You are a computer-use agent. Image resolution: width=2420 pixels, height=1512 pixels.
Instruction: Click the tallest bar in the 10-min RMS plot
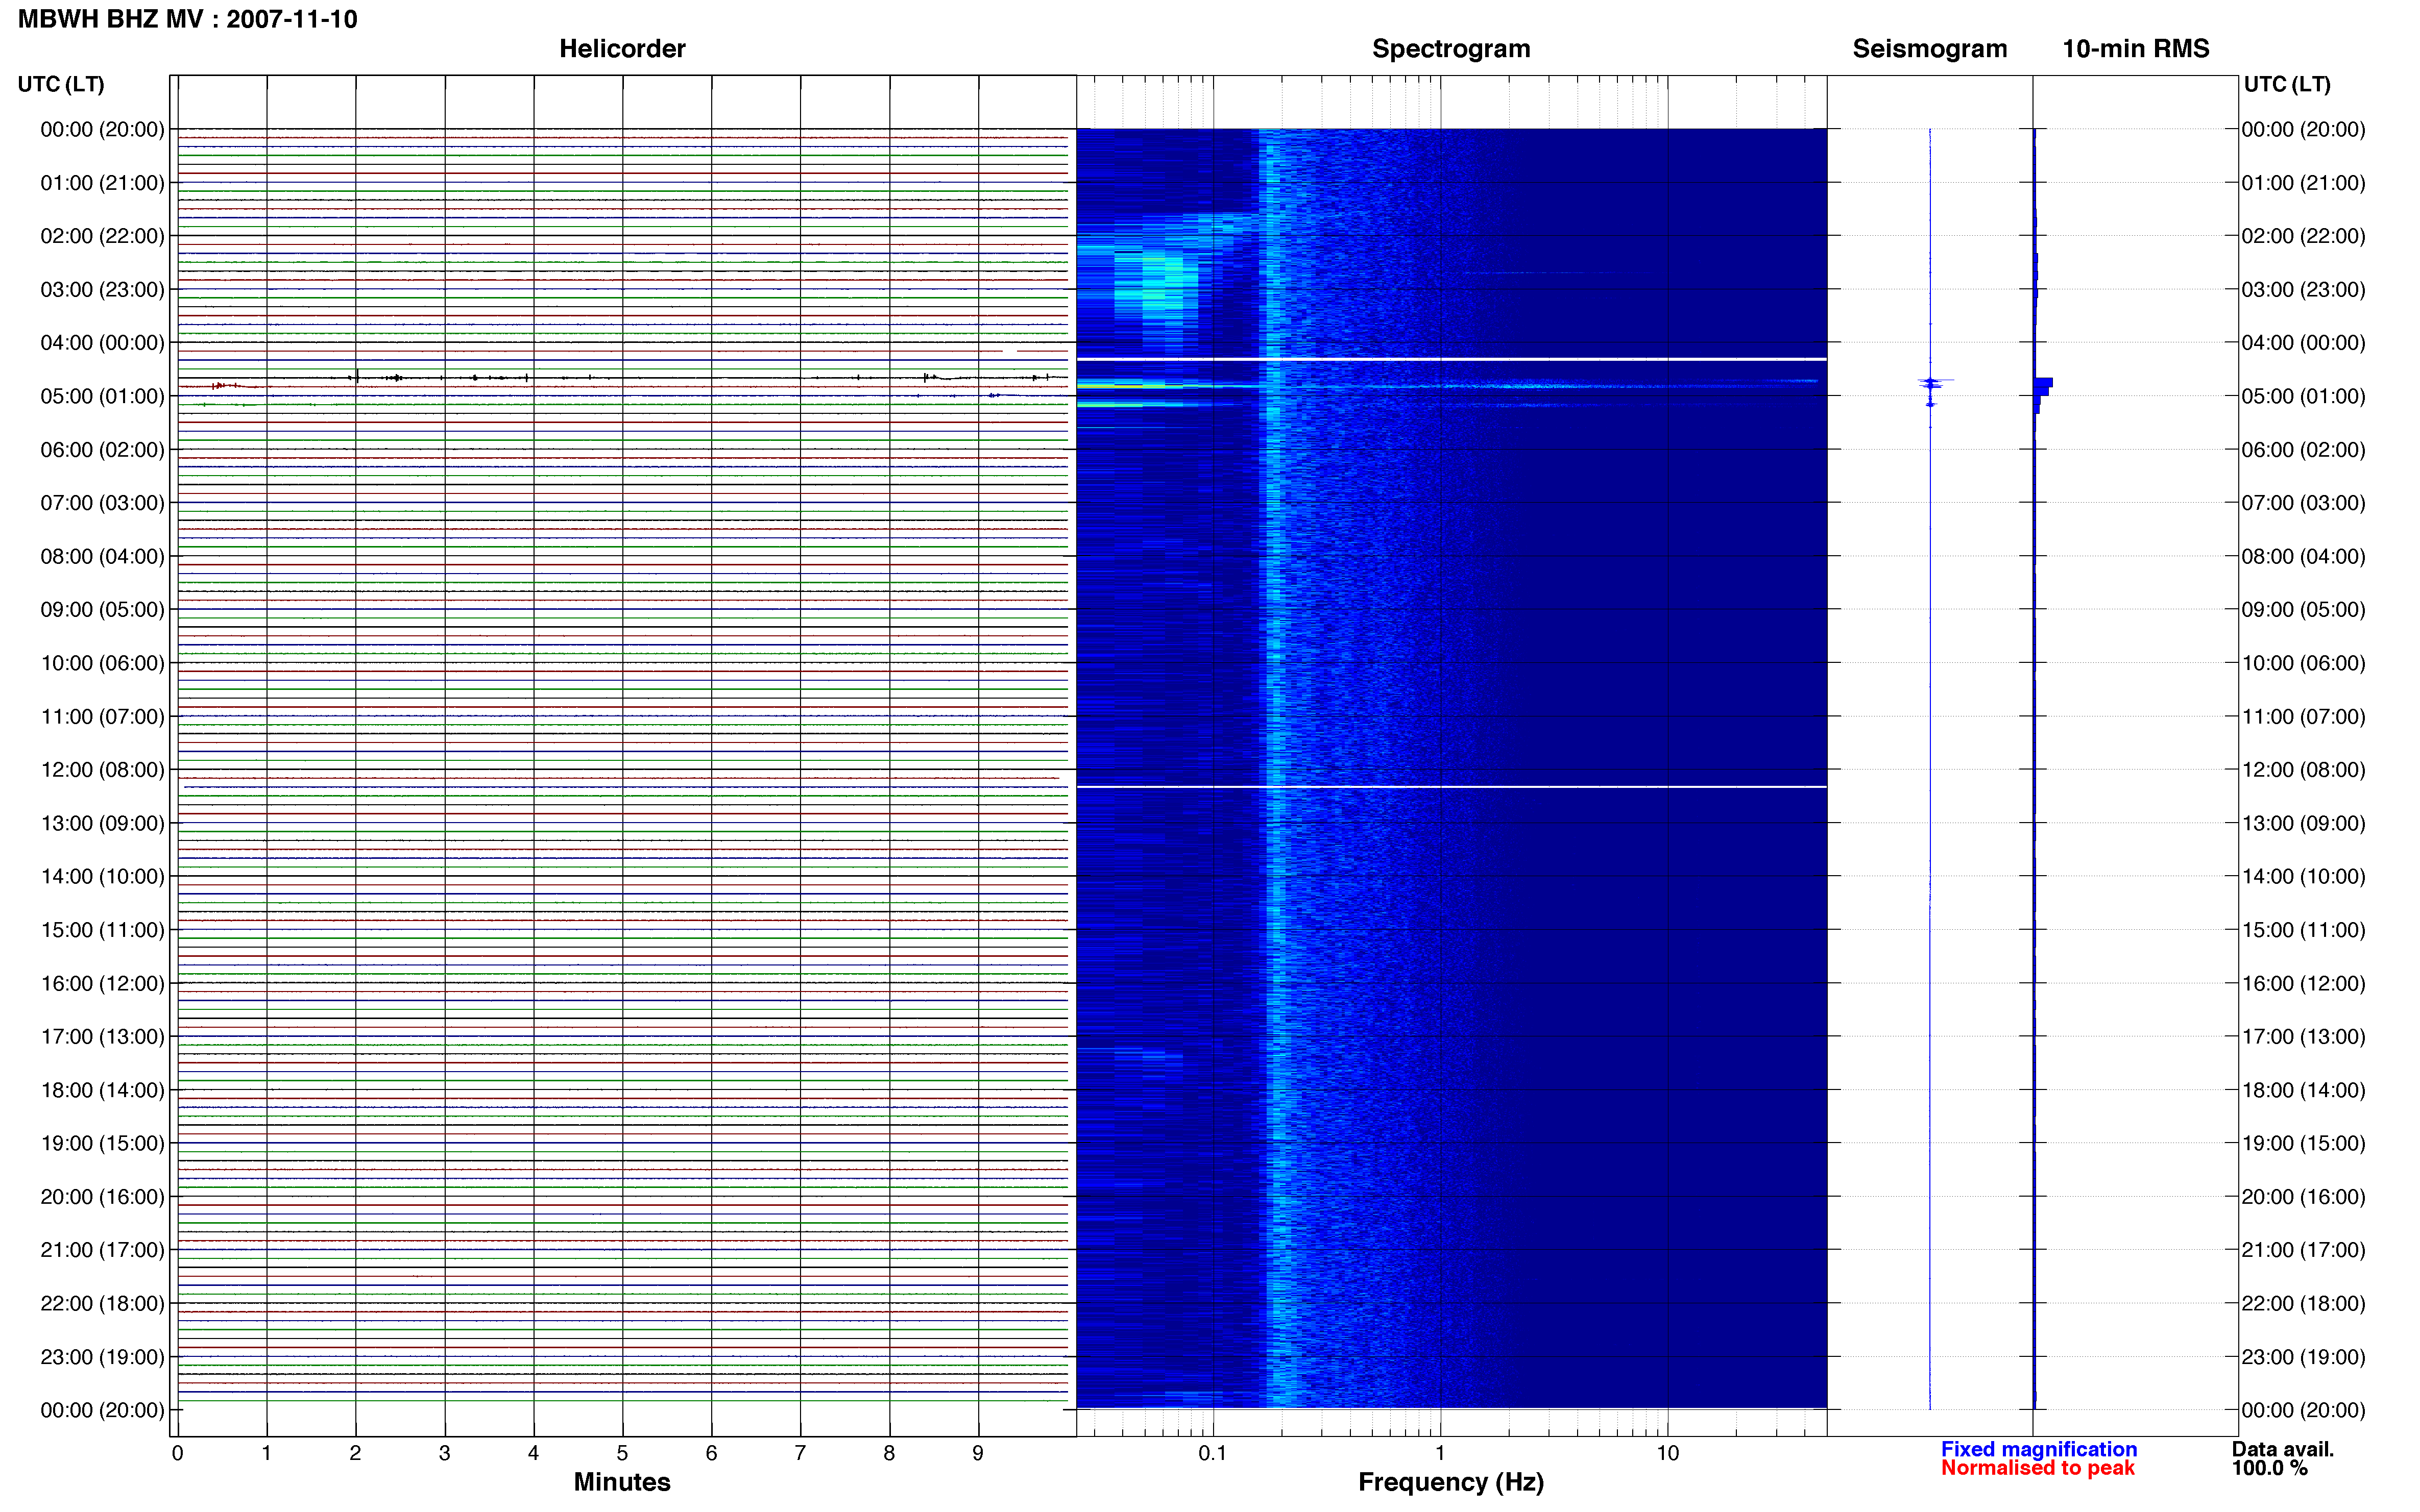coord(2043,382)
